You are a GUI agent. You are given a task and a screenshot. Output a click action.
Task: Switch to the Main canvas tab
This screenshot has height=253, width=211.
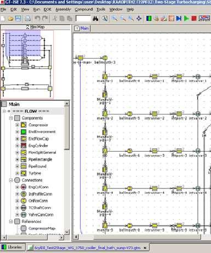(82, 28)
